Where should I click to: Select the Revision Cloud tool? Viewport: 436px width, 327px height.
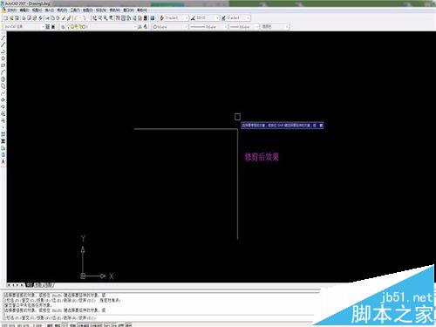click(x=3, y=86)
